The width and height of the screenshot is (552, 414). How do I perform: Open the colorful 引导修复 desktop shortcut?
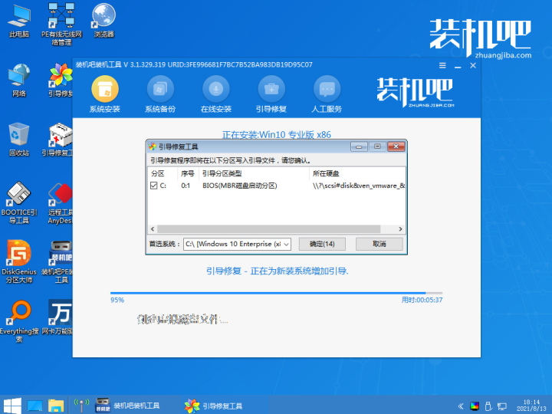click(x=61, y=80)
